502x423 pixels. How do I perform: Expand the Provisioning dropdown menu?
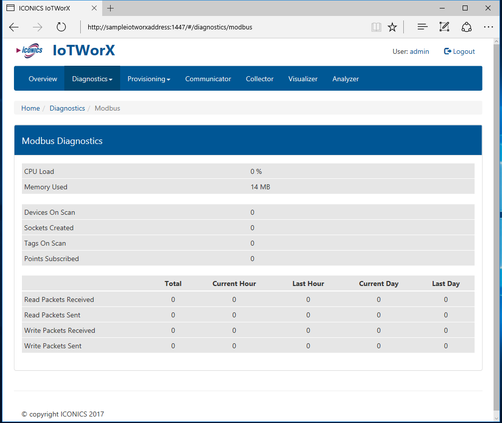149,79
